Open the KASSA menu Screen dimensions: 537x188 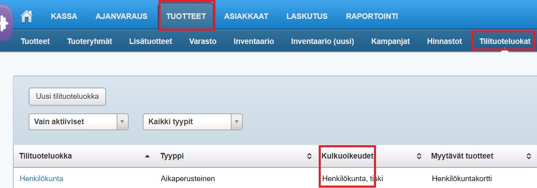(64, 16)
